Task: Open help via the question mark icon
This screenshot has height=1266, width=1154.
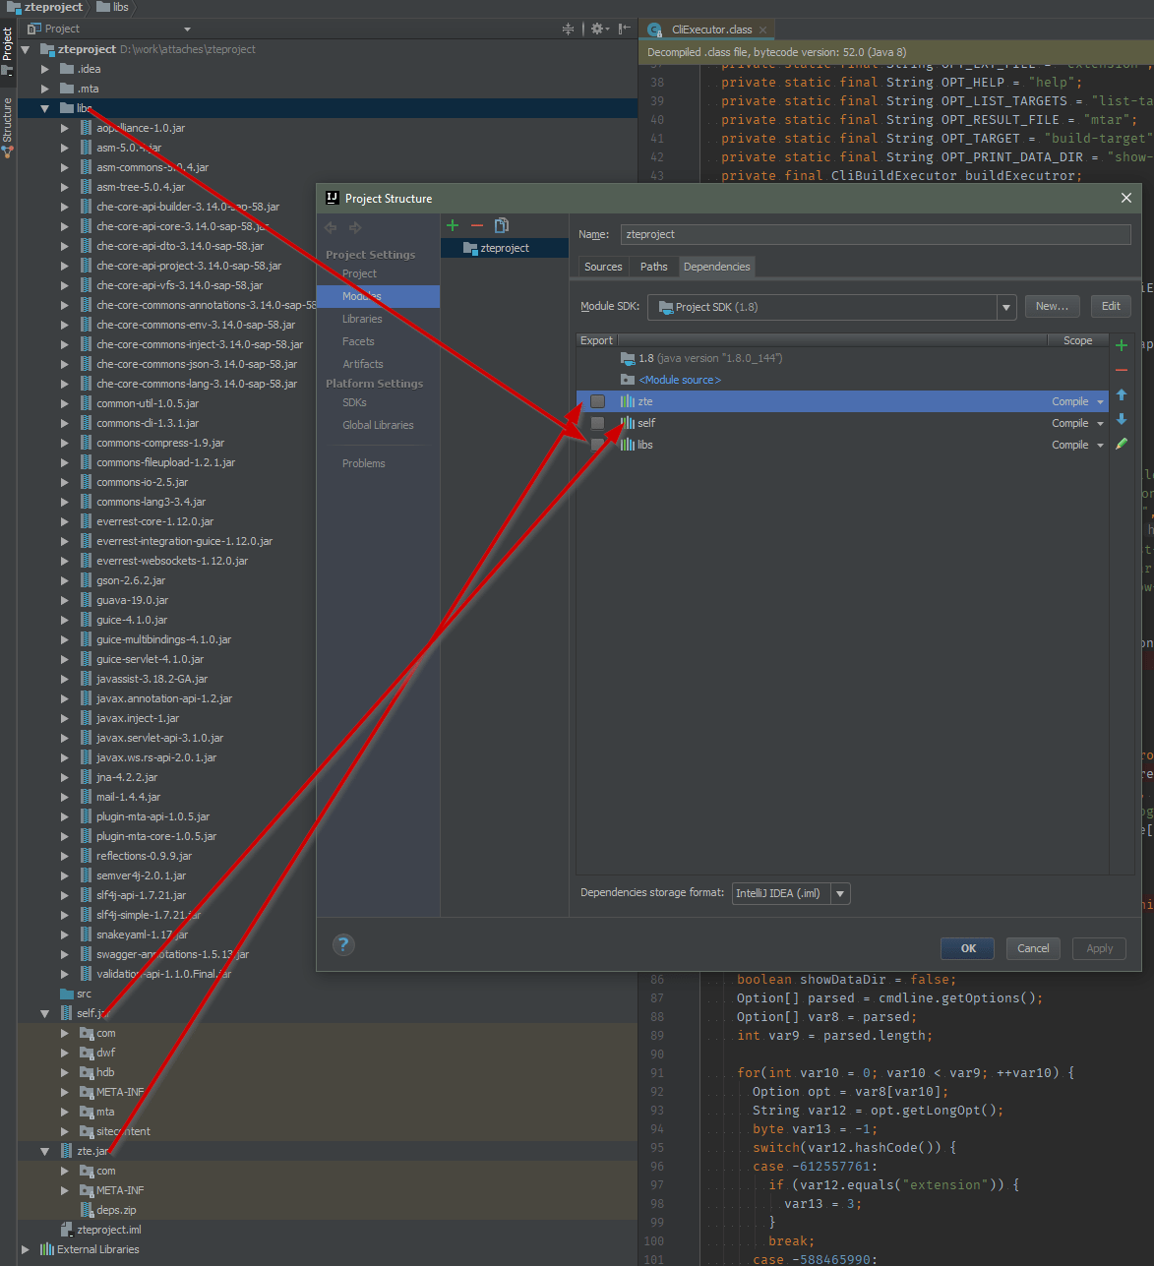Action: click(343, 944)
